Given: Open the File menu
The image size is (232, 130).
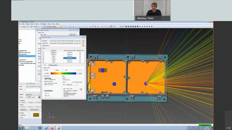Looking at the screenshot, I should (20, 24).
